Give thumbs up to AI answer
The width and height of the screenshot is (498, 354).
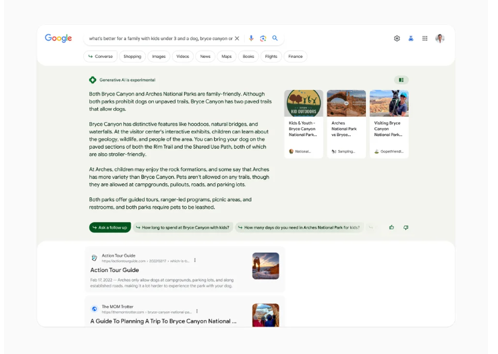click(391, 227)
